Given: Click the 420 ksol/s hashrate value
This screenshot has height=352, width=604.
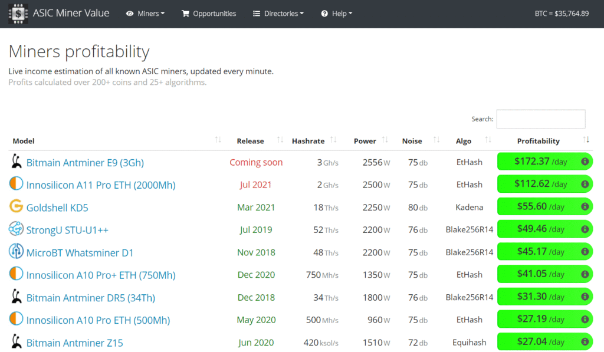Looking at the screenshot, I should pyautogui.click(x=321, y=343).
